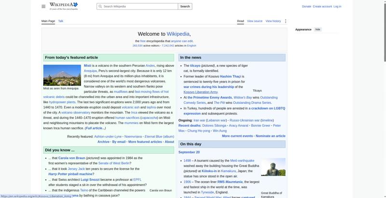Image resolution: width=386 pixels, height=198 pixels.
Task: Hide the Appearance panel
Action: click(318, 29)
